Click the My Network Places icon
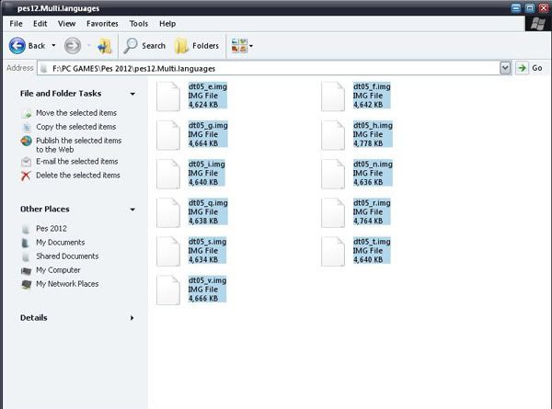Viewport: 552px width, 409px height. click(26, 284)
